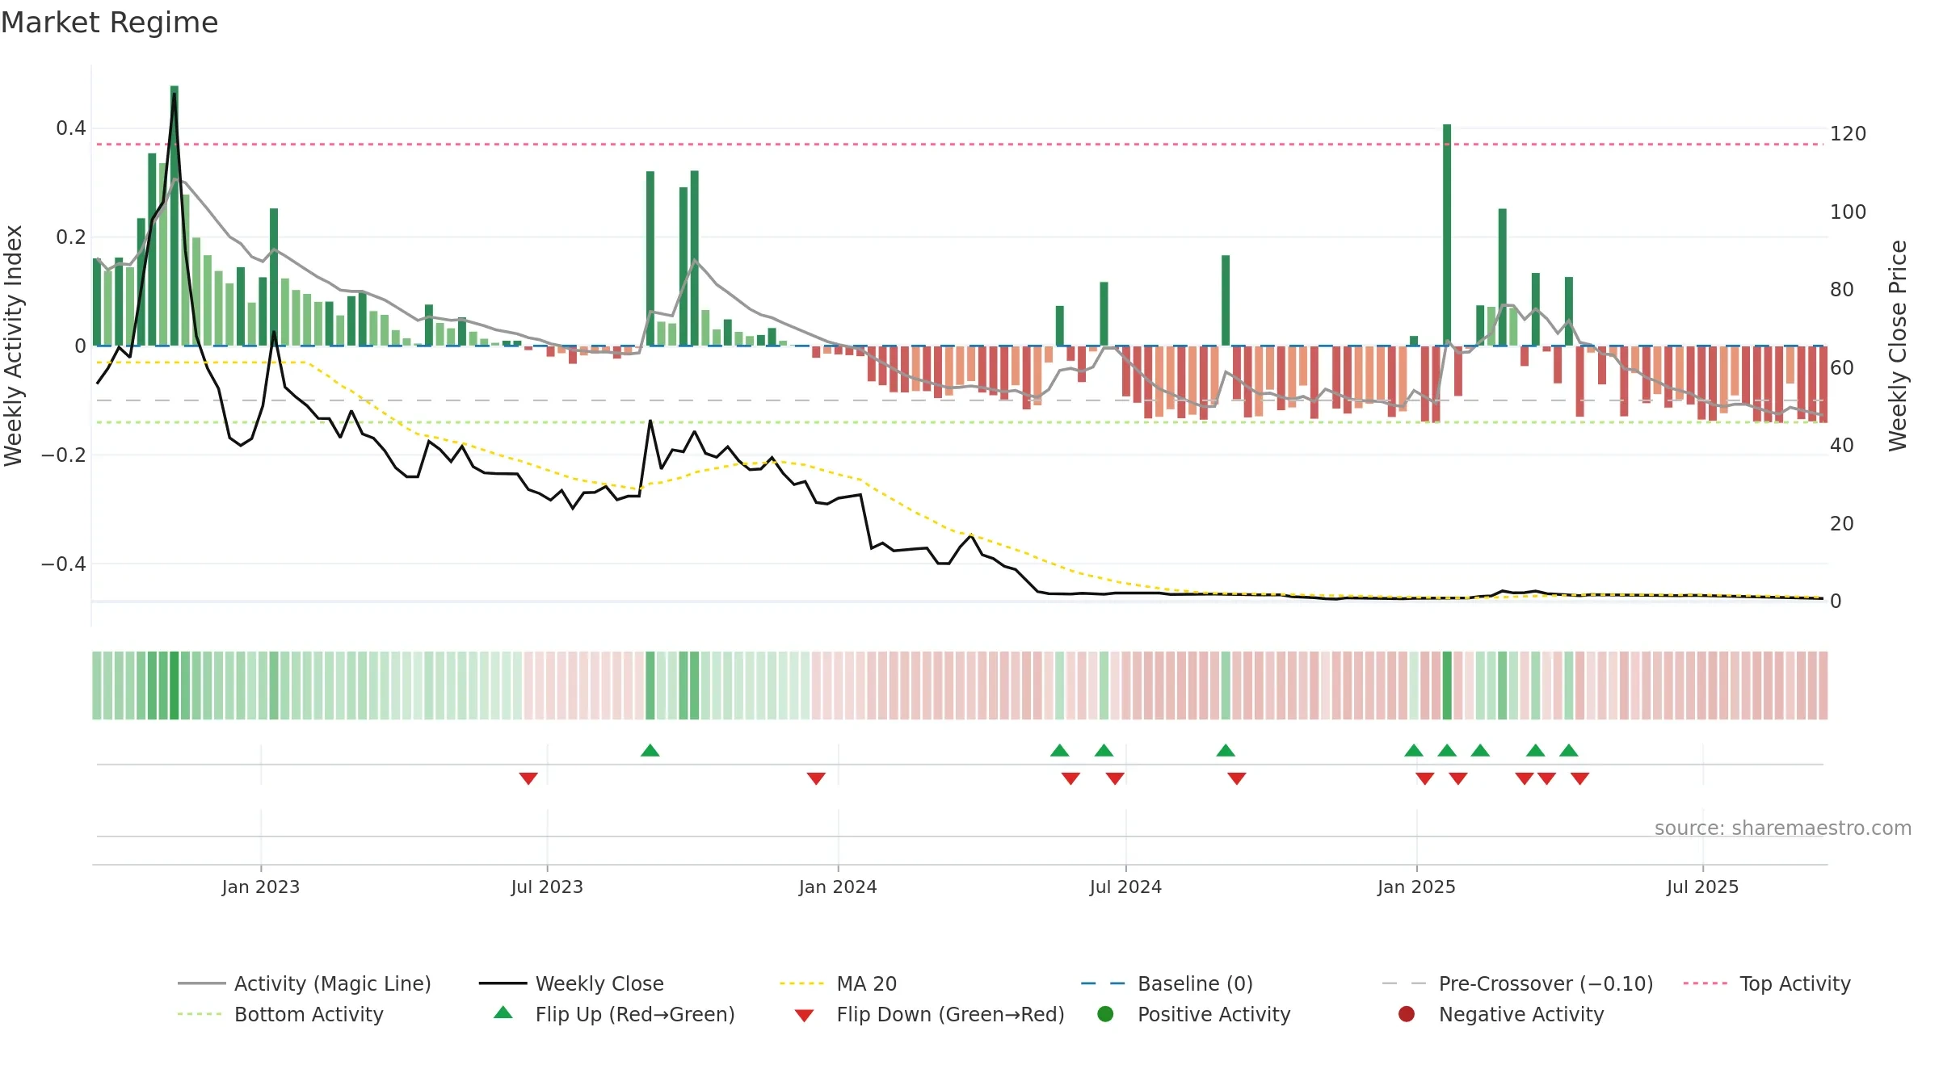Click the Jan 2025 axis label
This screenshot has height=1090, width=1939.
tap(1416, 887)
